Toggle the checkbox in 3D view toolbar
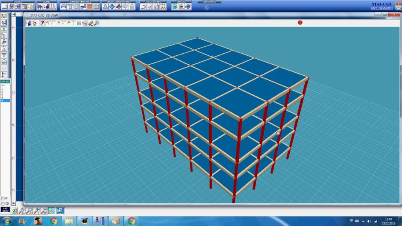Image resolution: width=402 pixels, height=226 pixels. coord(79,23)
